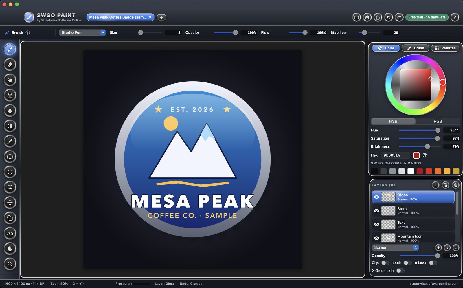The height and width of the screenshot is (288, 463).
Task: Hide the Gloss layer
Action: click(x=376, y=197)
